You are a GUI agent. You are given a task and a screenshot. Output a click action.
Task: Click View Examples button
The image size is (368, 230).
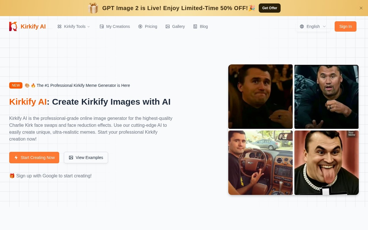pyautogui.click(x=86, y=158)
